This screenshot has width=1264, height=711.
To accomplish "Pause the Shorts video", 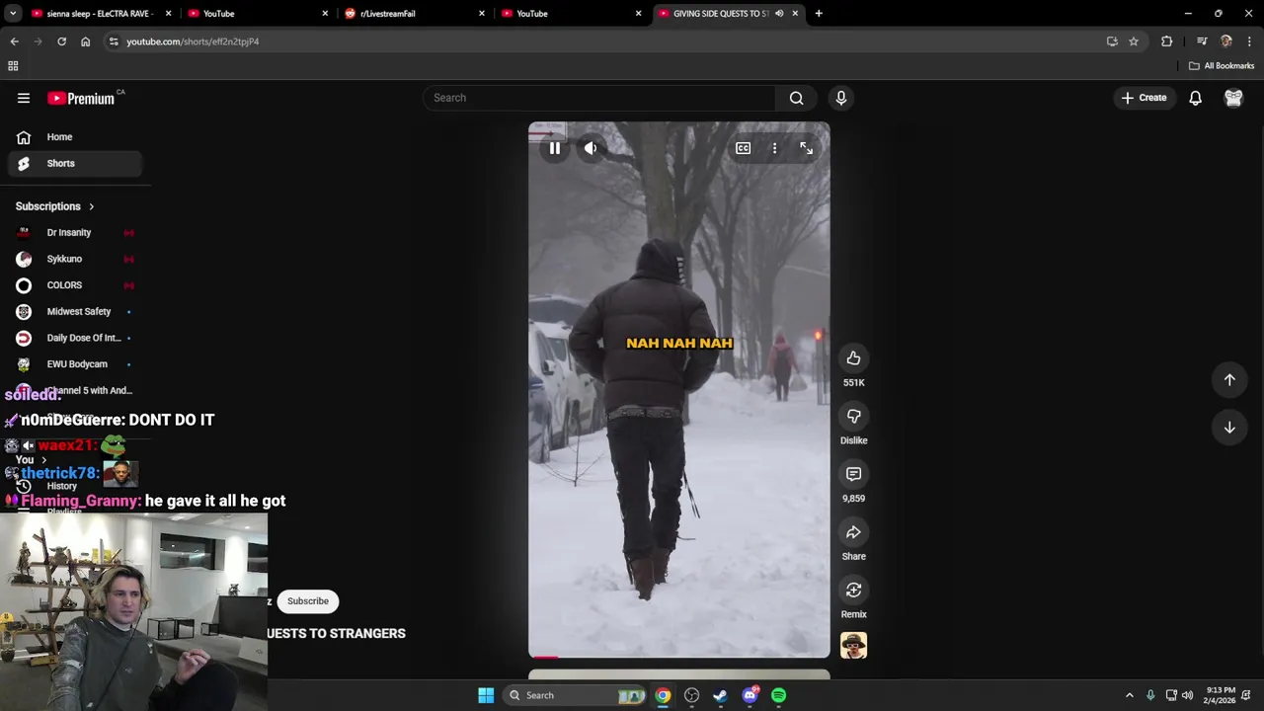I will (x=555, y=148).
